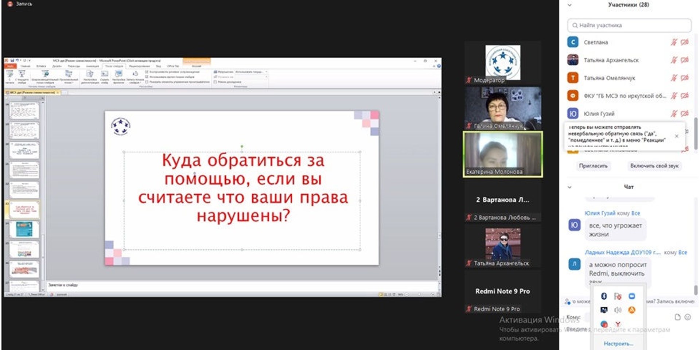Collapse the Участники panel chevron
Viewport: 700px width, 350px height.
(x=569, y=5)
